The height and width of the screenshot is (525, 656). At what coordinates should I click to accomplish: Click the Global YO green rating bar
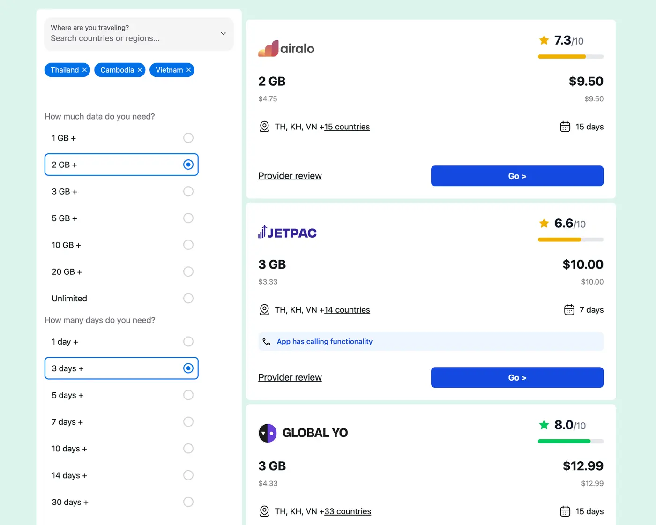tap(571, 441)
